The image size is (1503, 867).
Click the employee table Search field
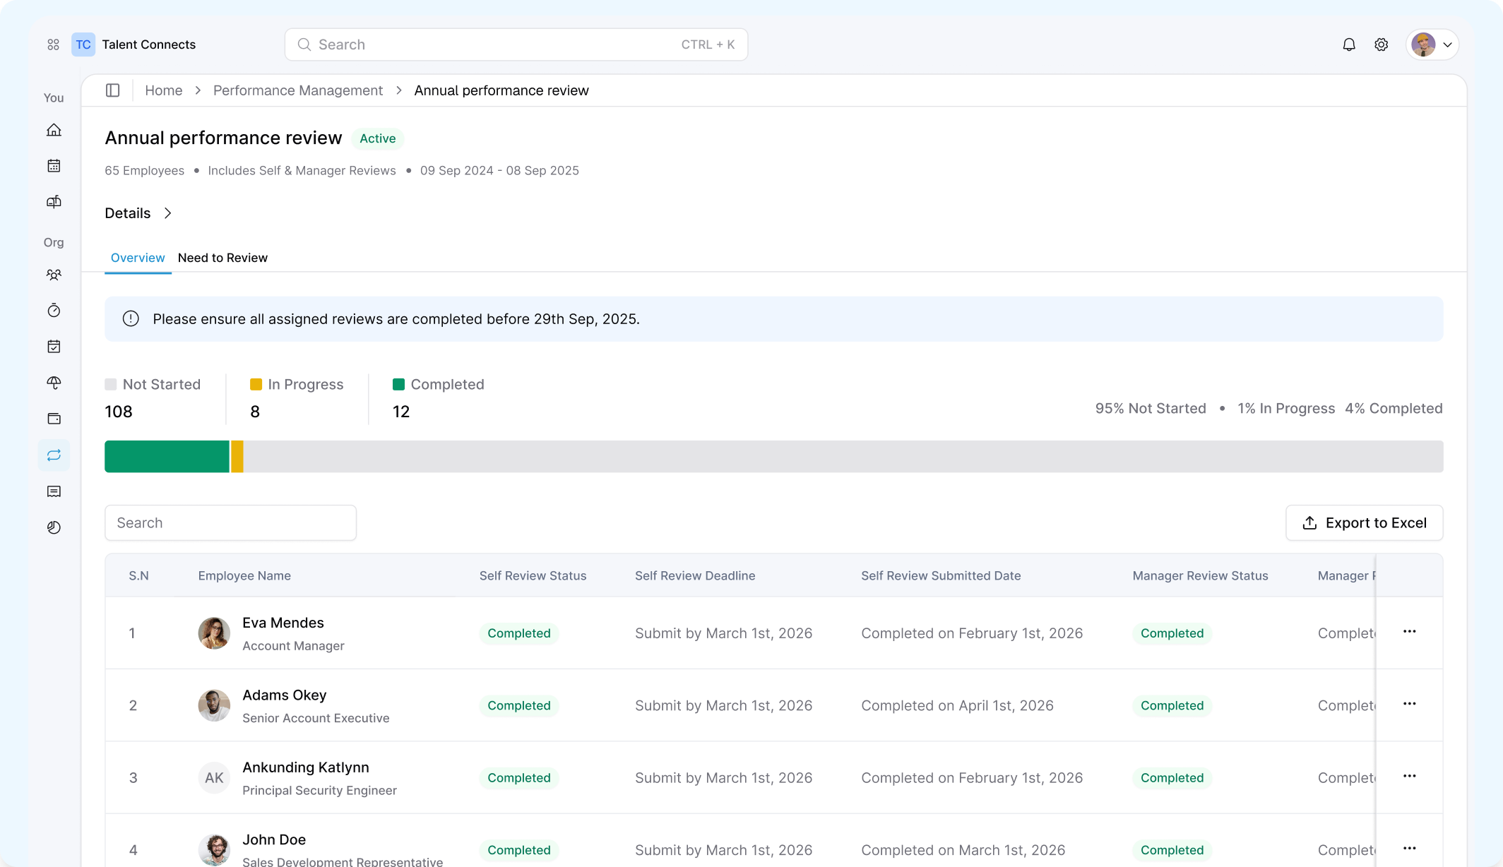pos(230,523)
